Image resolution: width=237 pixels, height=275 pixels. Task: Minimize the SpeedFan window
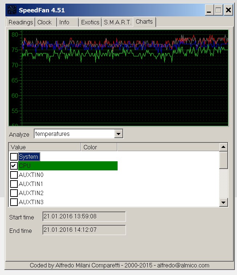209,10
